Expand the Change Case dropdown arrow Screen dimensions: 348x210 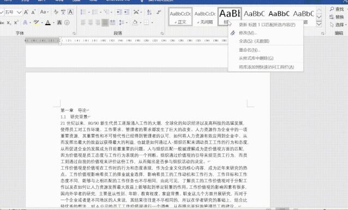(x=48, y=12)
